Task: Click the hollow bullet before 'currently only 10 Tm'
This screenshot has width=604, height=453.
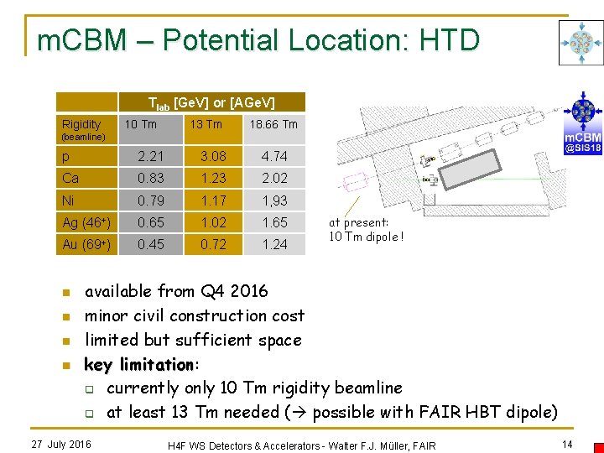Action: coord(90,390)
